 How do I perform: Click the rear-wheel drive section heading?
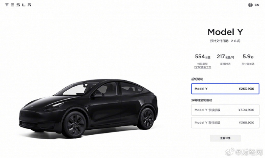197,79
